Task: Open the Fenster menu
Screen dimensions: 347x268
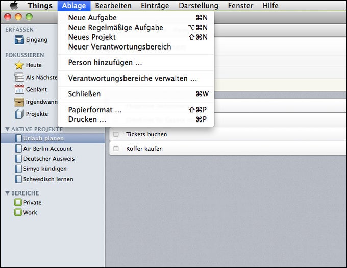Action: tap(240, 6)
